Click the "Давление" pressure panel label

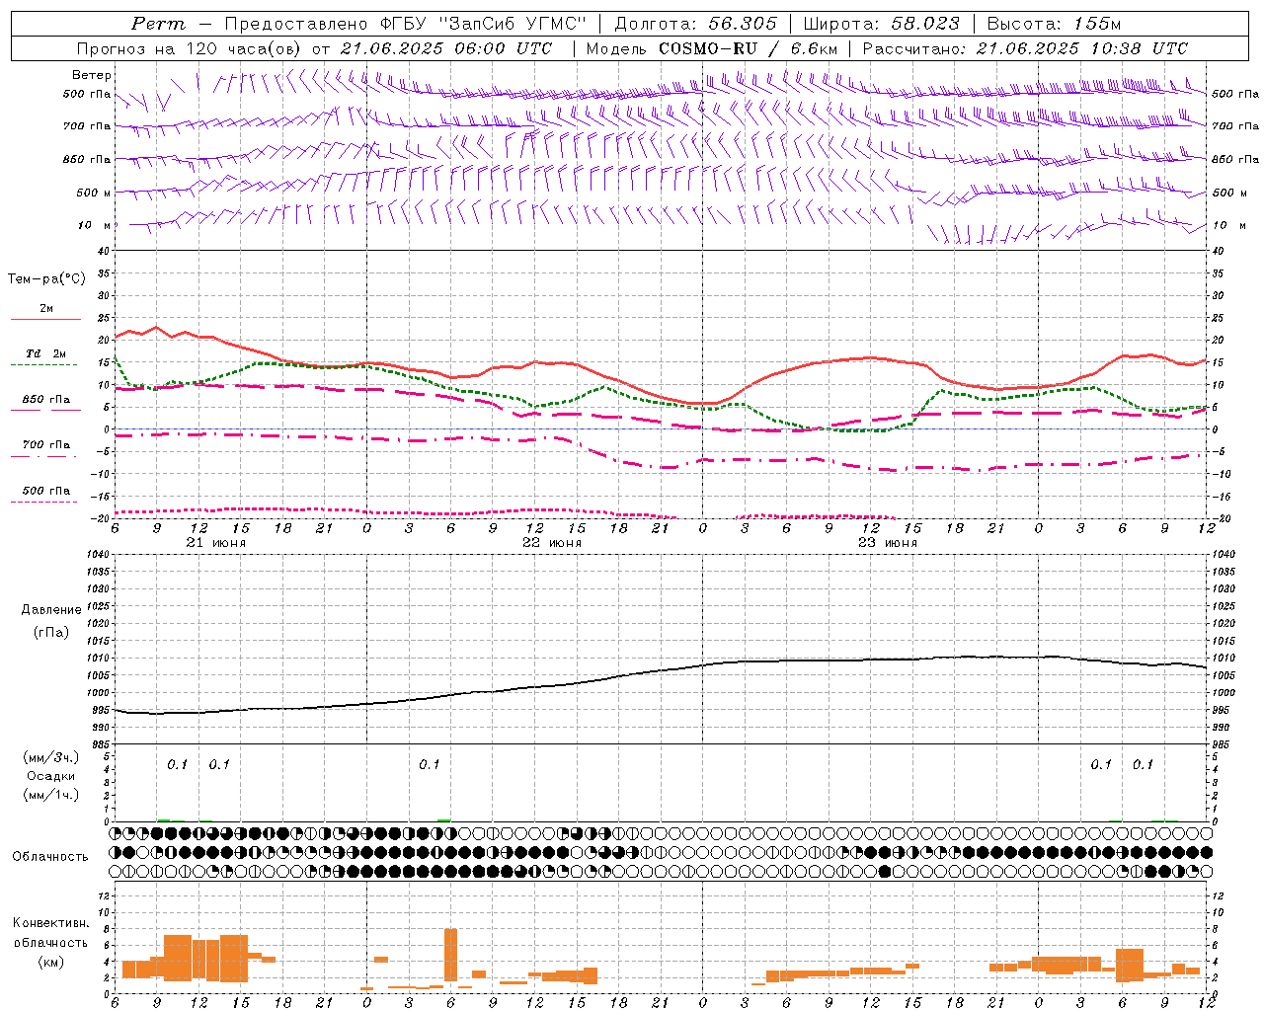(51, 610)
